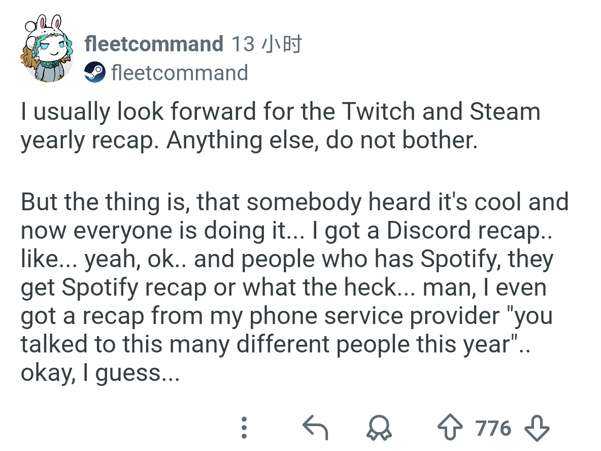The image size is (601, 451).
Task: Click the paragraph starting "But the thing is"
Action: pyautogui.click(x=294, y=287)
